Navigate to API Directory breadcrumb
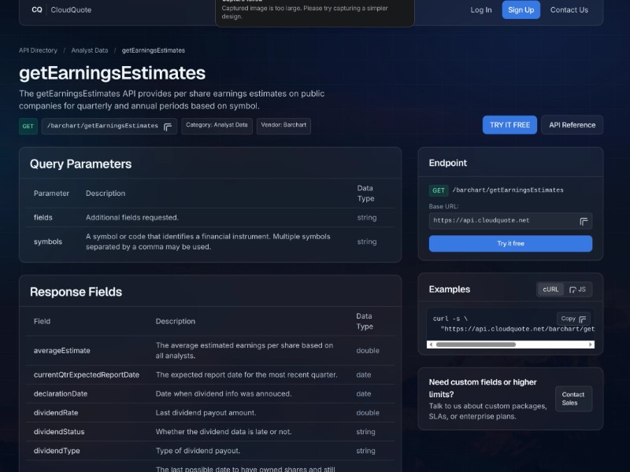 pyautogui.click(x=37, y=50)
